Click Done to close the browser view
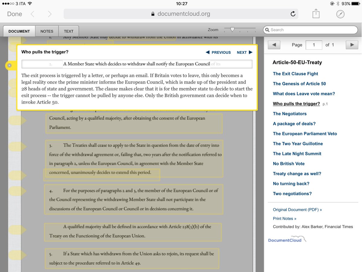 pos(14,14)
